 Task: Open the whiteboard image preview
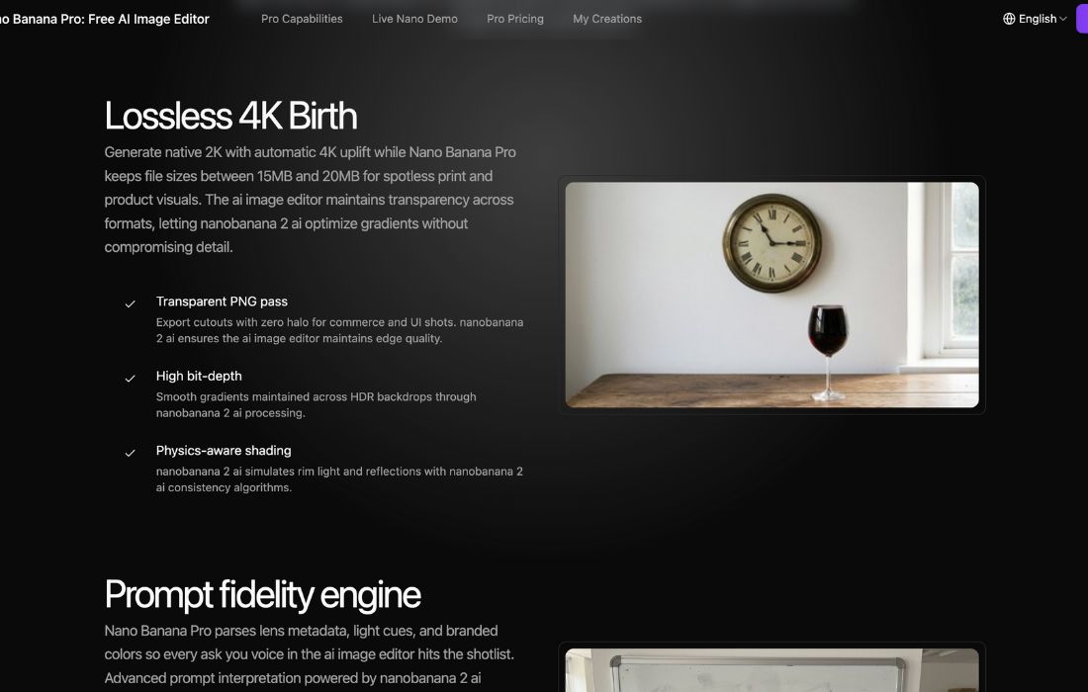[x=771, y=670]
